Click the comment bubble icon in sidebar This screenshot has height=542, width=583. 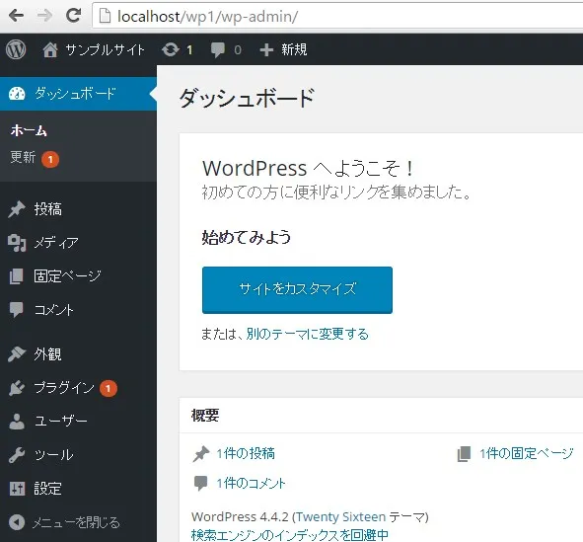pyautogui.click(x=16, y=309)
